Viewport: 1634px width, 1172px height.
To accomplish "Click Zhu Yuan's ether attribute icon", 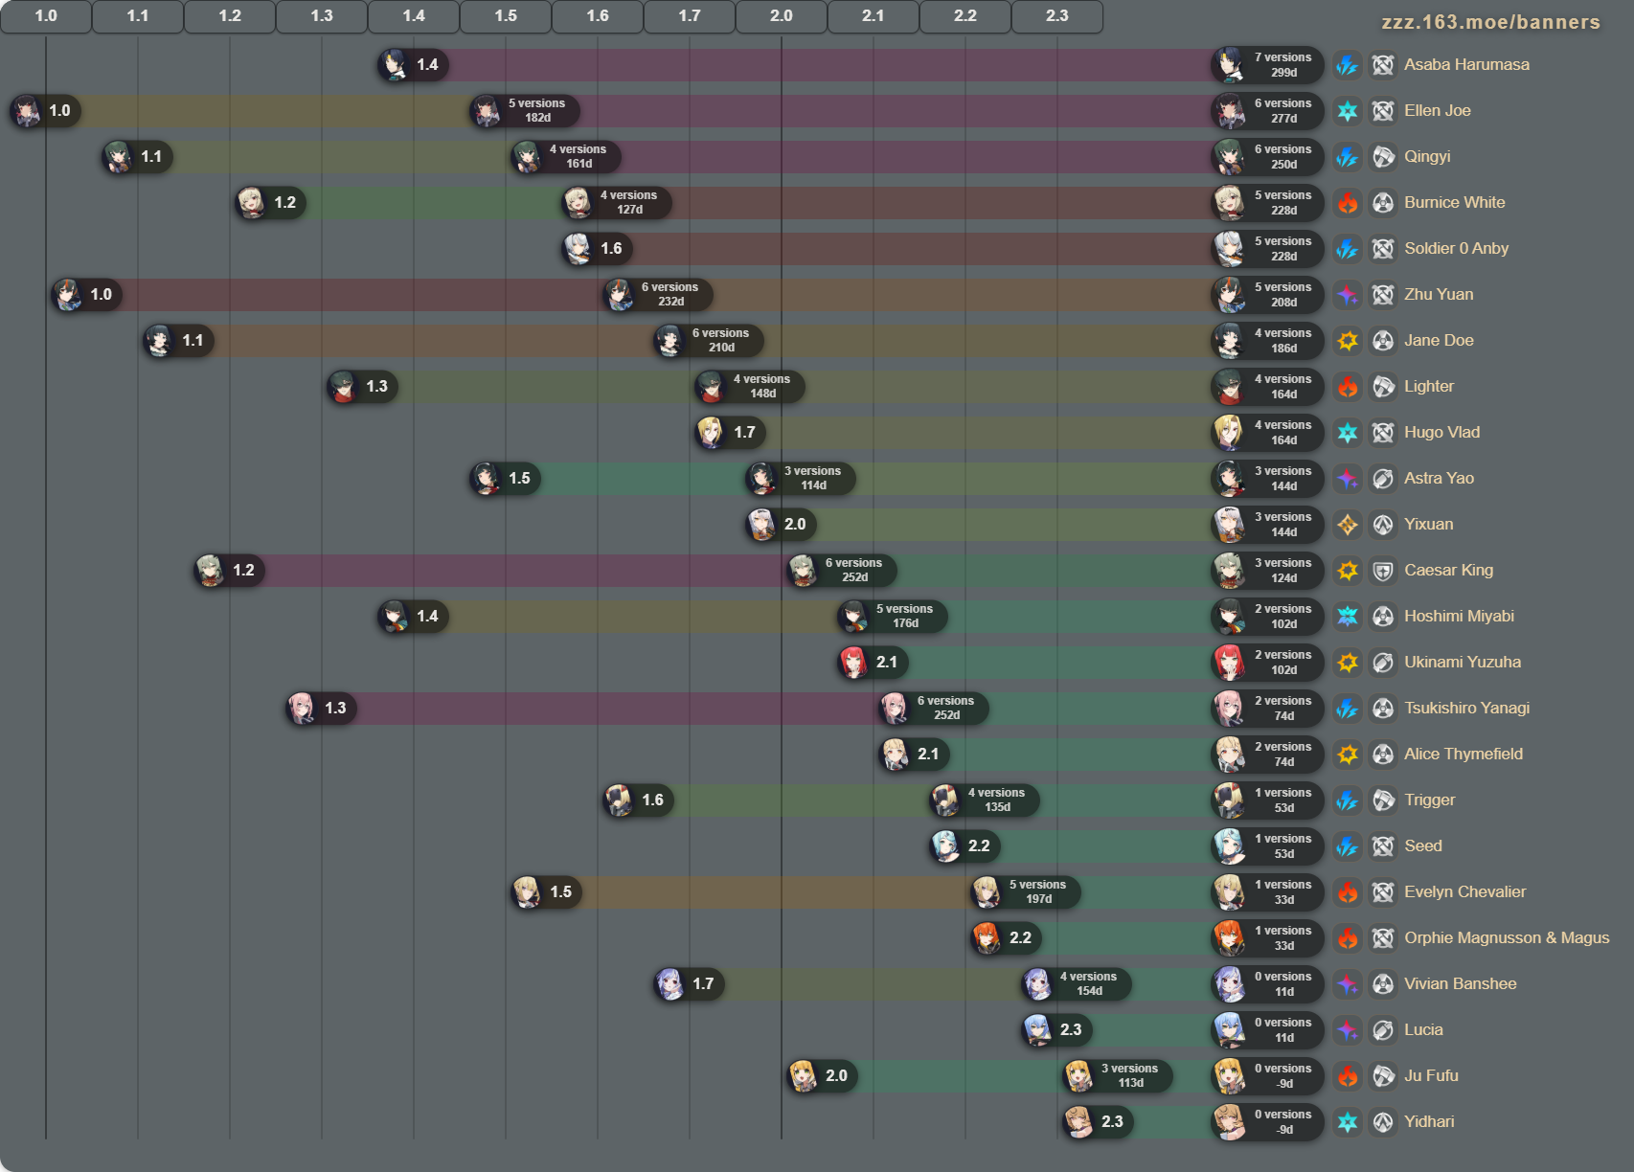I will point(1348,295).
